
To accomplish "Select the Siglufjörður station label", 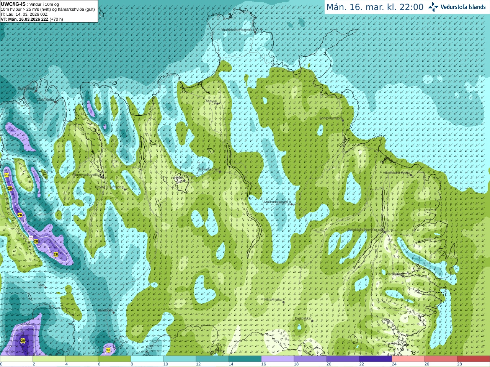I will click(x=26, y=88).
